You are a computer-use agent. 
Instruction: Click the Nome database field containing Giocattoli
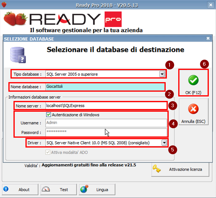[x=105, y=87]
